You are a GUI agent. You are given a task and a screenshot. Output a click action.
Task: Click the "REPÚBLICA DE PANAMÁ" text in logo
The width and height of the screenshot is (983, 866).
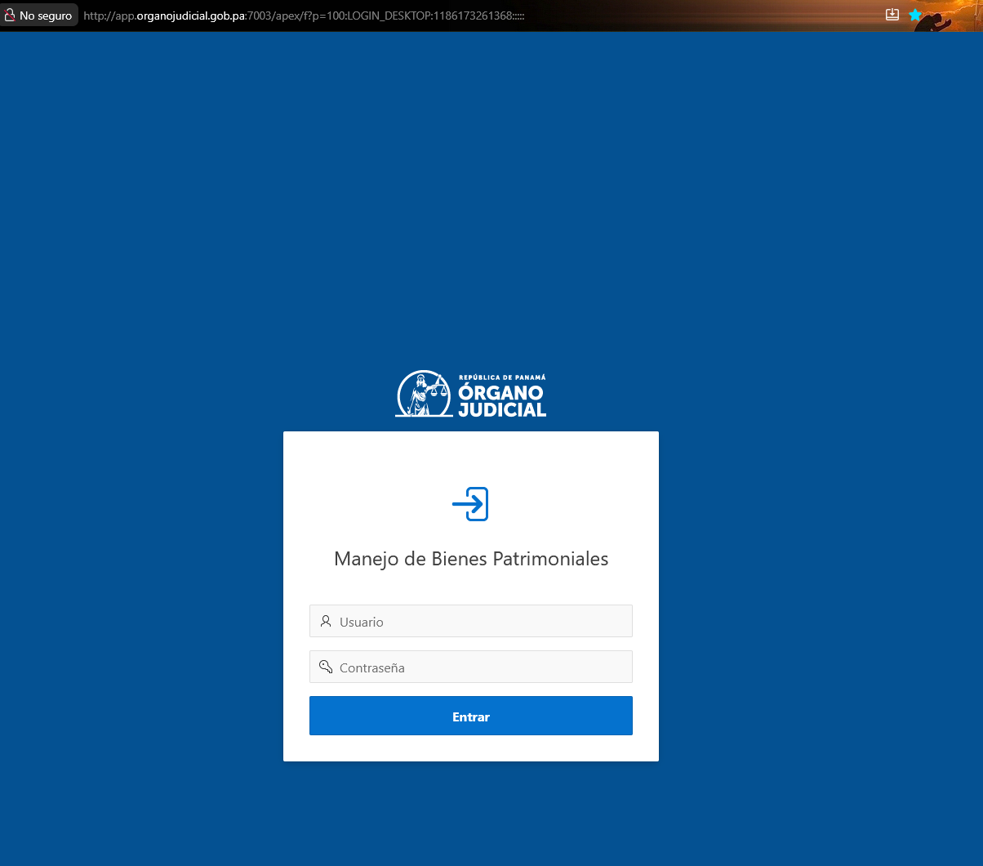point(501,377)
